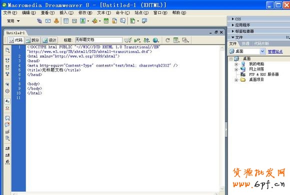Screen dimensions: 290x195
Task: Click the Preview in Browser globe icon
Action: tap(155, 40)
